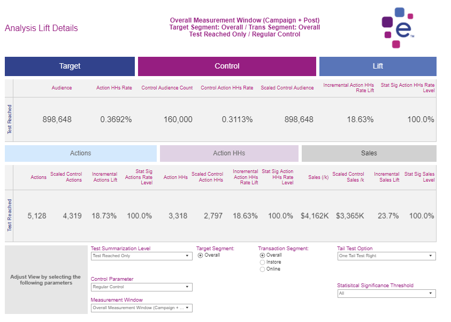Screen dimensions: 451x322
Task: Choose the Instore transaction segment
Action: (x=262, y=263)
